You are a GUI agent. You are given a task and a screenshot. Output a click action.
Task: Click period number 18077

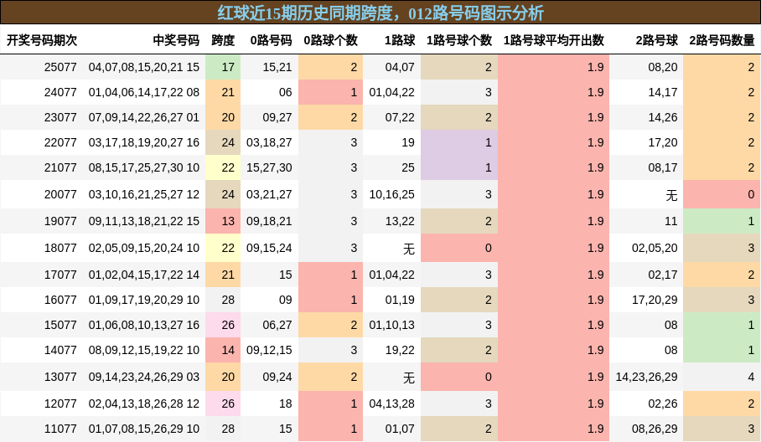(x=60, y=248)
